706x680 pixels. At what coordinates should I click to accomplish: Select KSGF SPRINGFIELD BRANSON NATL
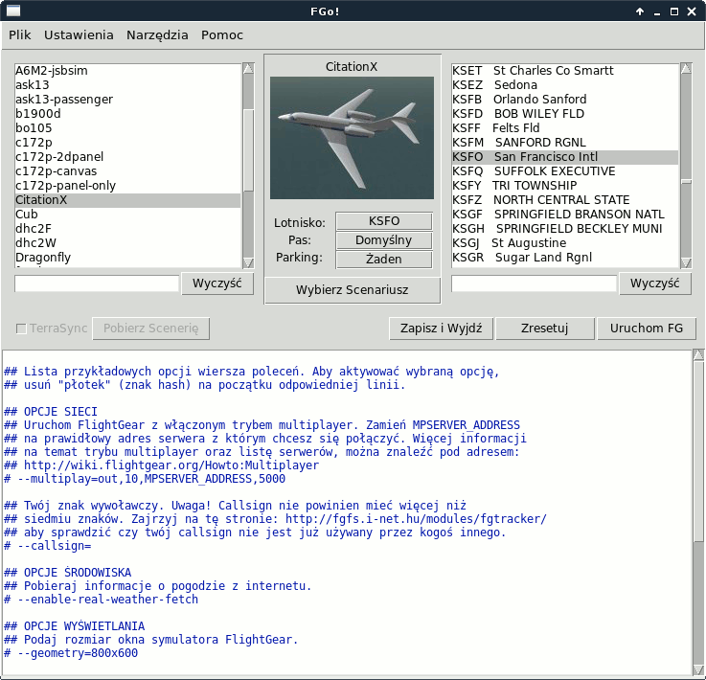pos(565,215)
